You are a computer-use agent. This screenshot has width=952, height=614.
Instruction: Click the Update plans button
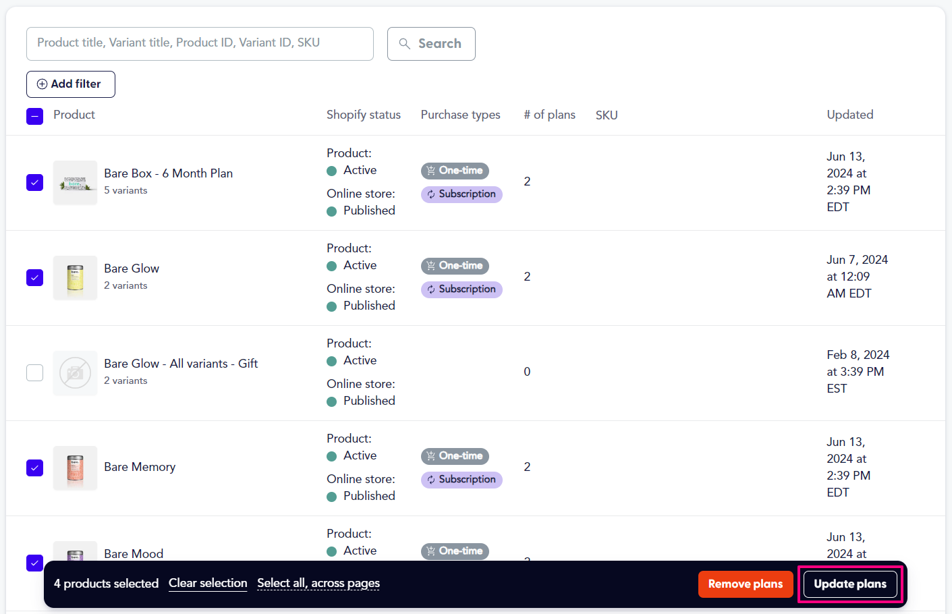(851, 584)
